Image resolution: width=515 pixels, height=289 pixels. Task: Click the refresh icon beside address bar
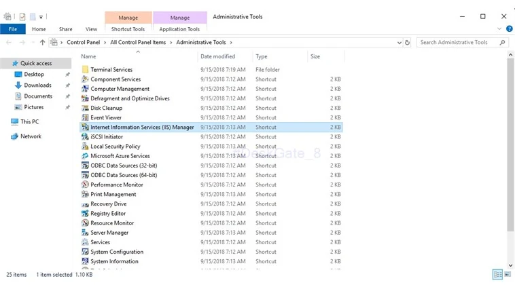[x=407, y=42]
